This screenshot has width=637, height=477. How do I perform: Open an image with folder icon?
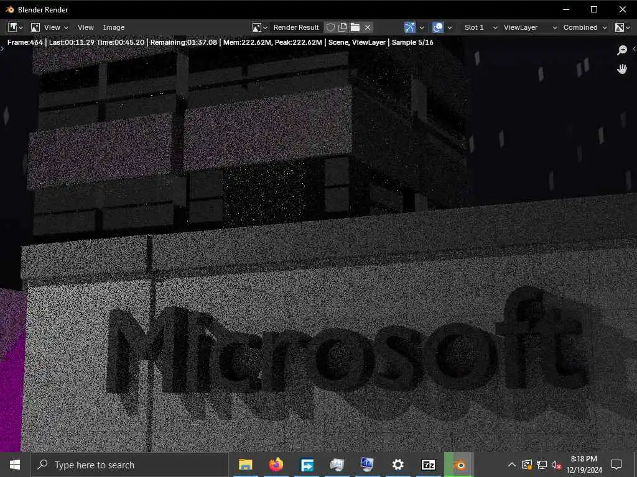355,27
